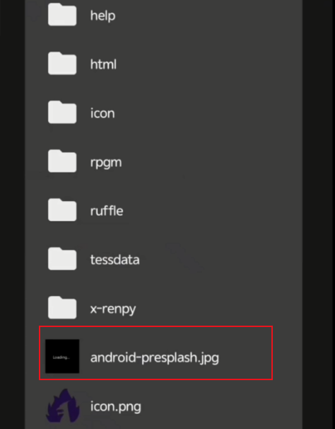The height and width of the screenshot is (429, 335).
Task: Open the rpgm folder icon
Action: click(x=62, y=161)
